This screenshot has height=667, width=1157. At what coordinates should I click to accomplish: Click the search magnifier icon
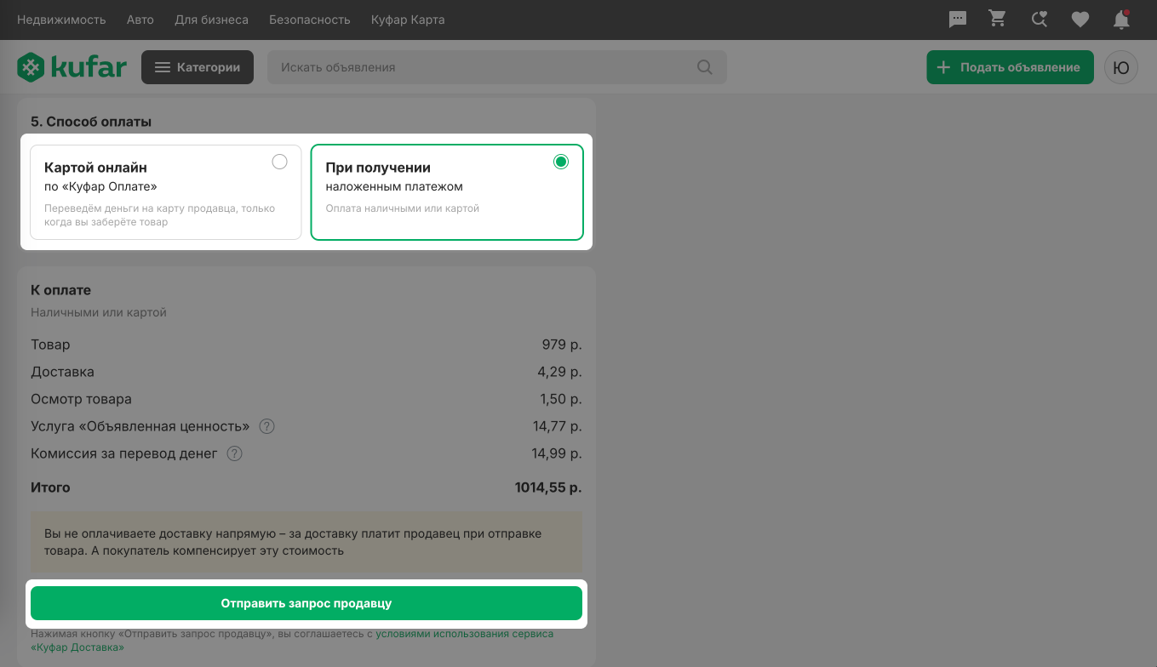pyautogui.click(x=705, y=67)
